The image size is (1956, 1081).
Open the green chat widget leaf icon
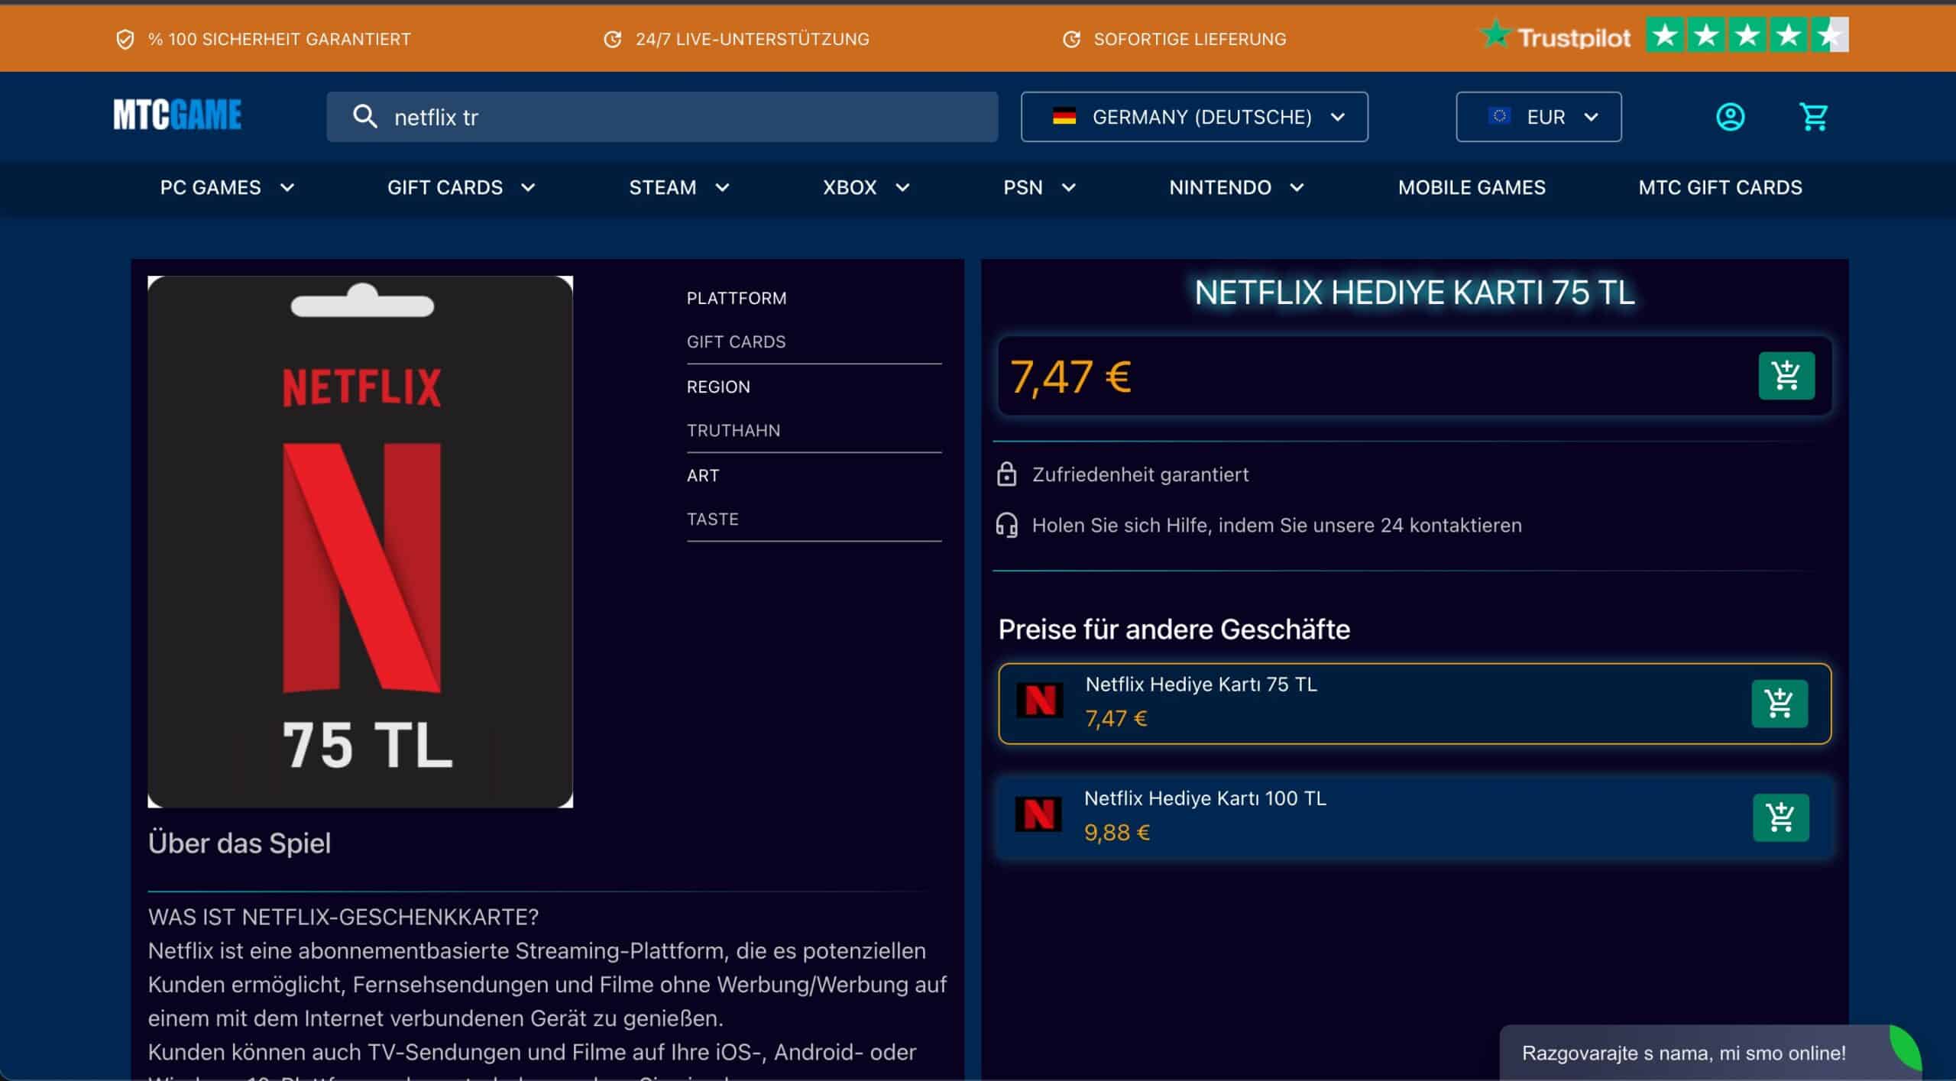coord(1904,1047)
